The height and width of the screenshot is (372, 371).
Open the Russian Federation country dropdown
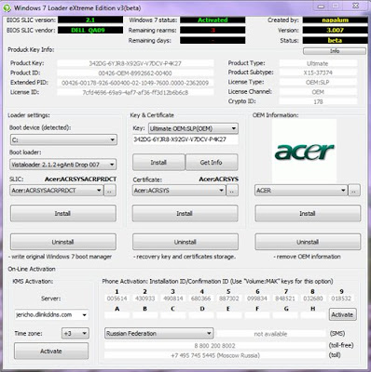coord(158,334)
